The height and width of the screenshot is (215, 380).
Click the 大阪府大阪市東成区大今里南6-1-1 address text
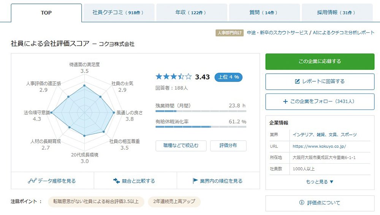click(x=324, y=158)
